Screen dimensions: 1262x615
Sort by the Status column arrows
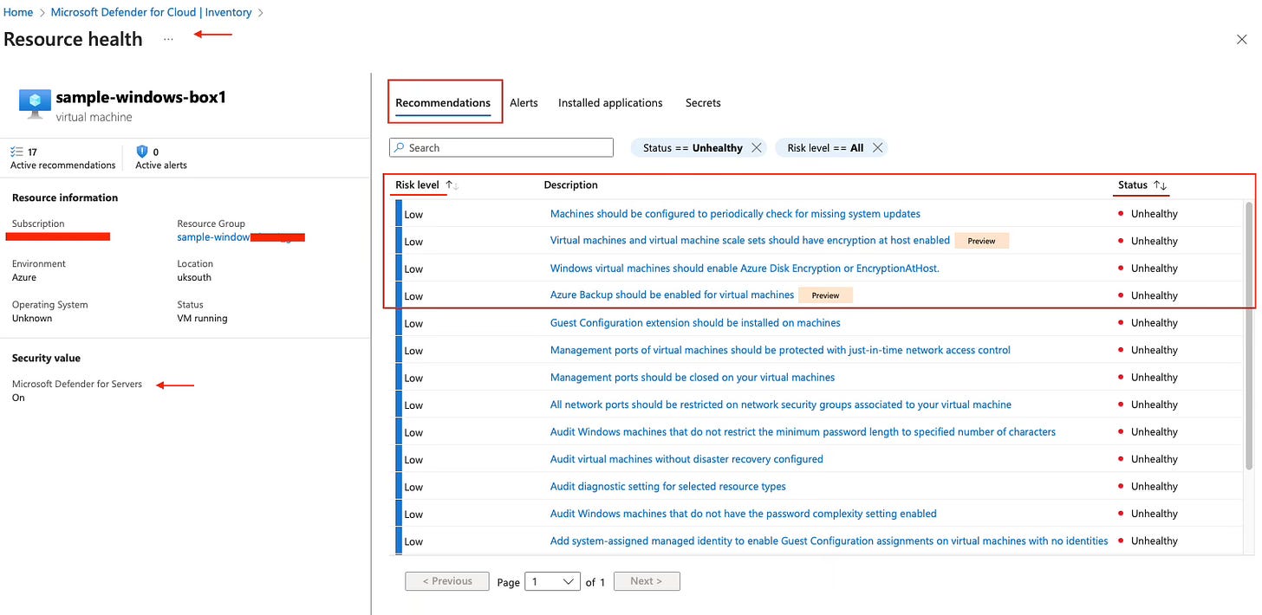pos(1161,185)
